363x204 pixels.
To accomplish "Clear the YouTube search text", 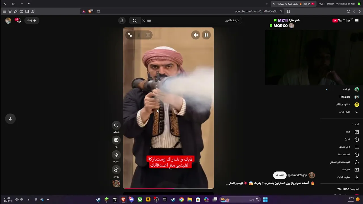I will (144, 20).
